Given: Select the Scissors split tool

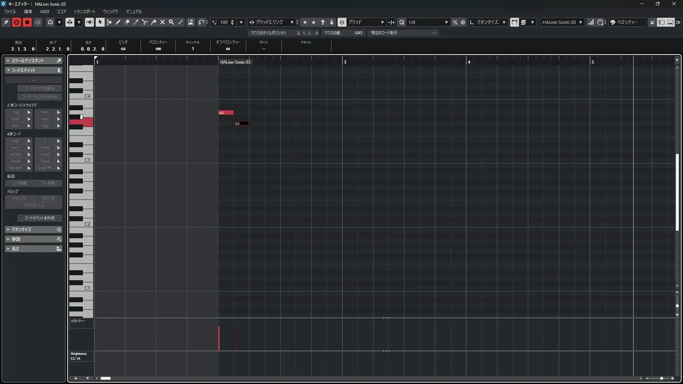Looking at the screenshot, I should pyautogui.click(x=145, y=22).
